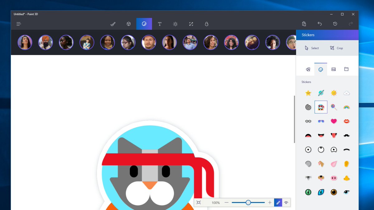Pick the smiling sun sticker
Screen dimensions: 374x210
tap(334, 93)
